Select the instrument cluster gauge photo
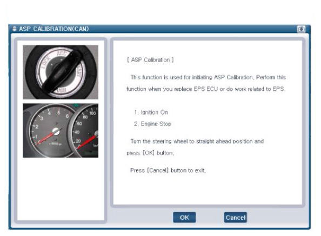Screen dimensions: 321x236 (x=61, y=131)
